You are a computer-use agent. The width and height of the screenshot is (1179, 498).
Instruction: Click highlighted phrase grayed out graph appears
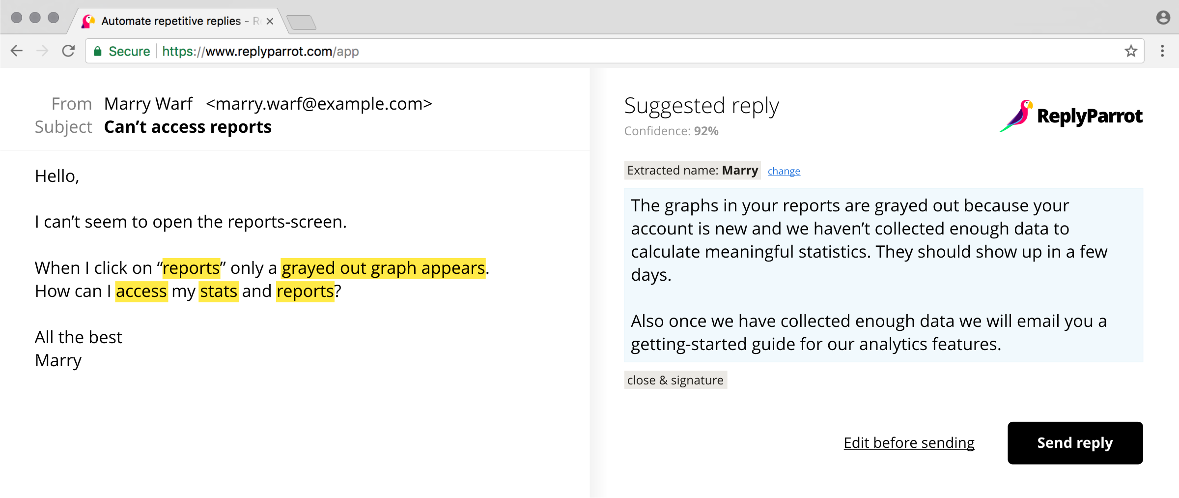point(383,268)
